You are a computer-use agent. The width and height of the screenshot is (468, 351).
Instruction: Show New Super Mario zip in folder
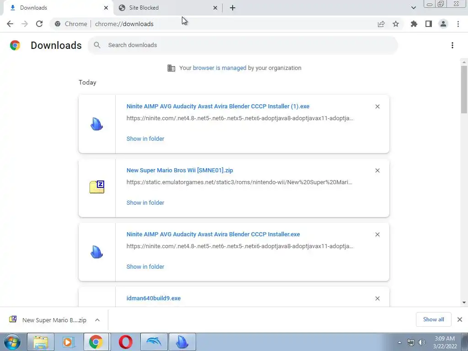[145, 202]
